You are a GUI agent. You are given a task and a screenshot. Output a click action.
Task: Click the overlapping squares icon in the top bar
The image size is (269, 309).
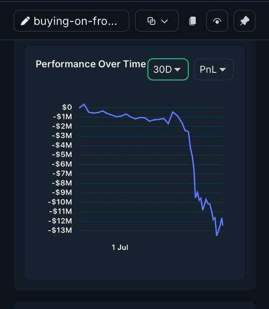click(151, 21)
